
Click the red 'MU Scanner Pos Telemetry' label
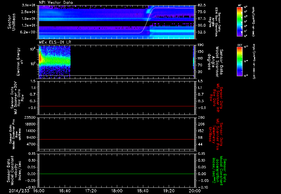click(x=216, y=134)
